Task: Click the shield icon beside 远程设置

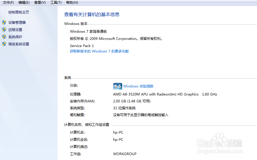Action: (x=4, y=30)
